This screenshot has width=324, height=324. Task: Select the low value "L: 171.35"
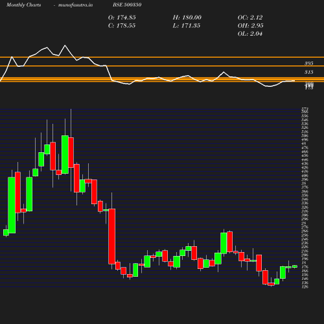click(x=187, y=26)
